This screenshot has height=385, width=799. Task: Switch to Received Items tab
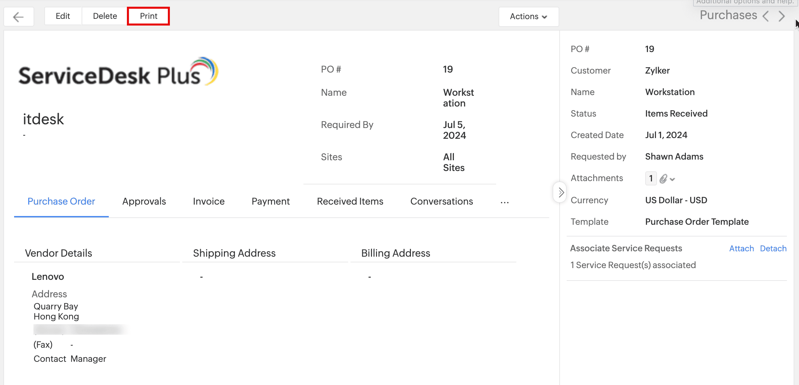(x=350, y=201)
